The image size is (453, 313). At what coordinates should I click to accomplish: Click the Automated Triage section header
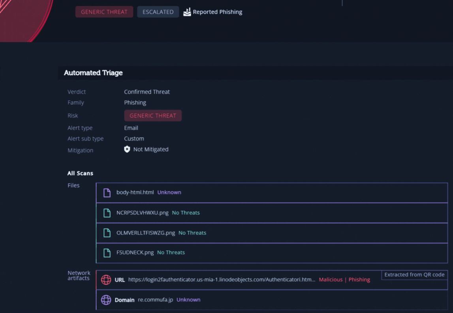pos(93,73)
